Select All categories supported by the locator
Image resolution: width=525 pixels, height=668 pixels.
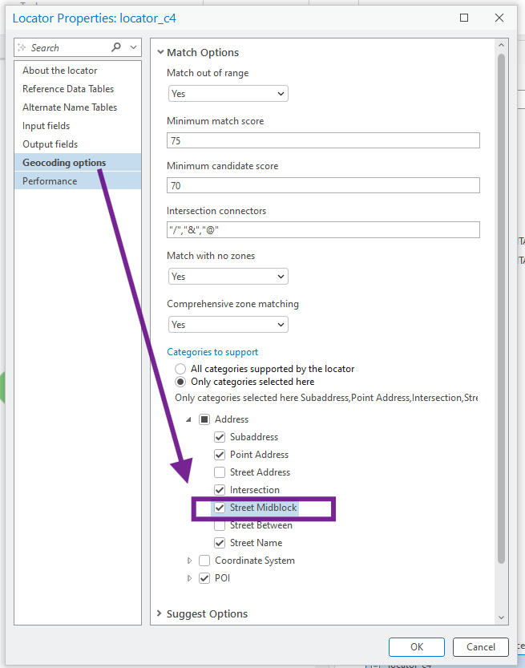[x=180, y=369]
